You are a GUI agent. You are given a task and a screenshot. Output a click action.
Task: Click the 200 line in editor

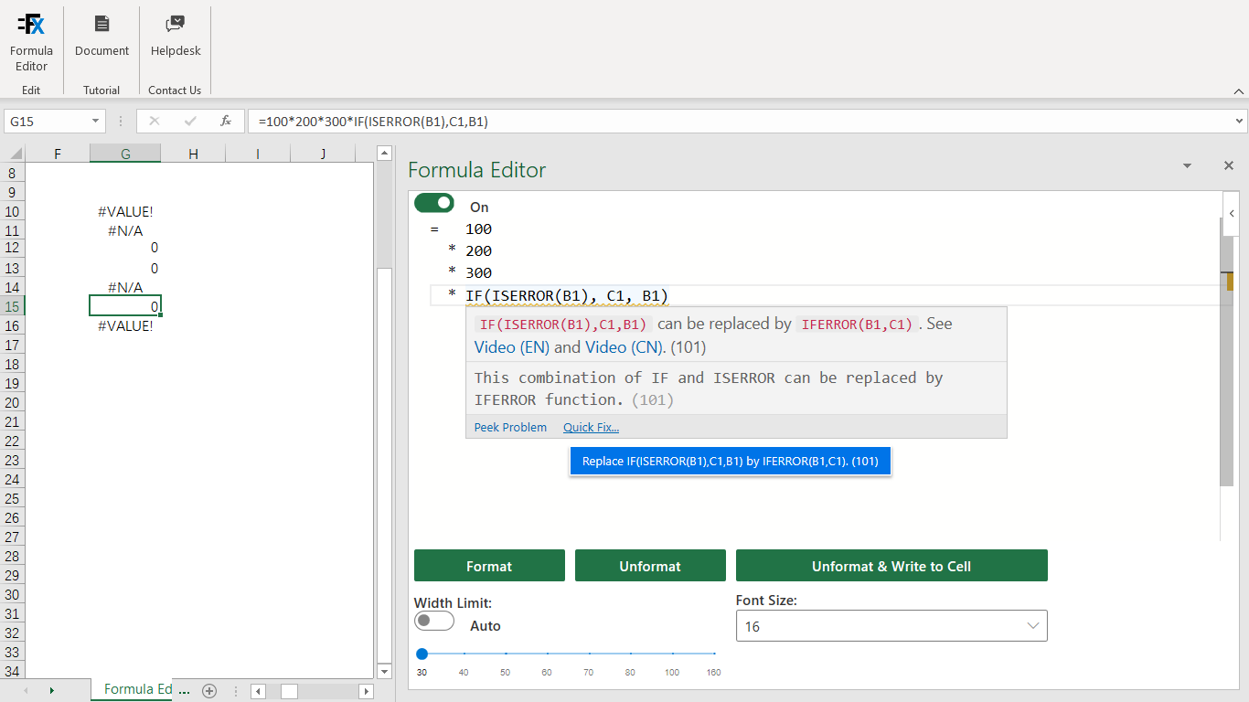pyautogui.click(x=478, y=251)
